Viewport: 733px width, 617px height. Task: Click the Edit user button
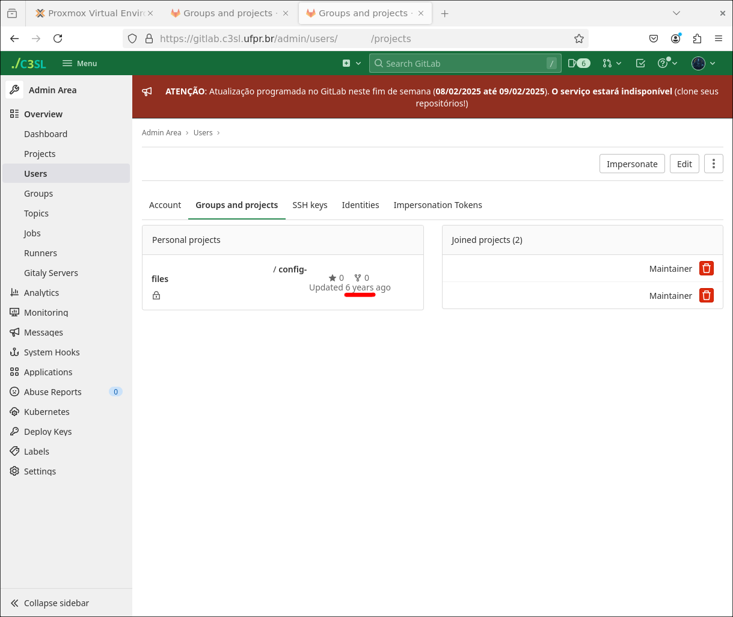[684, 164]
